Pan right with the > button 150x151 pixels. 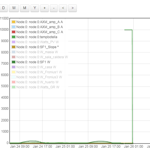(72, 8)
